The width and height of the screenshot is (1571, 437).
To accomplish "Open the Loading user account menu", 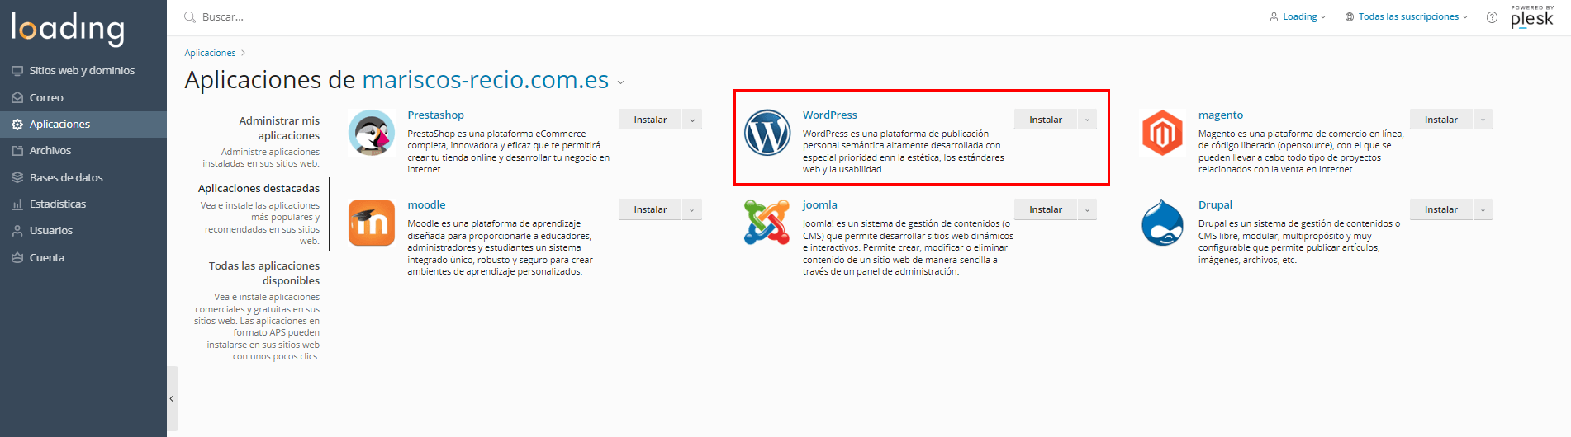I will (1298, 16).
